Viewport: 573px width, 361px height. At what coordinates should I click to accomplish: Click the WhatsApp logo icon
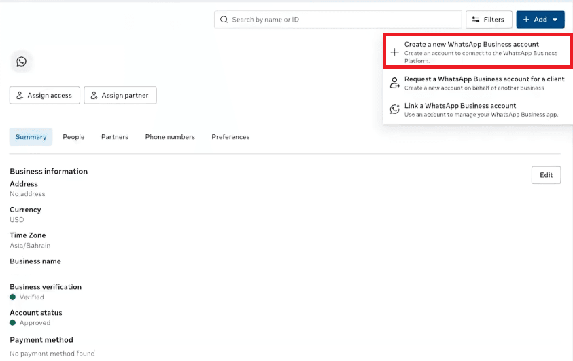(x=22, y=61)
